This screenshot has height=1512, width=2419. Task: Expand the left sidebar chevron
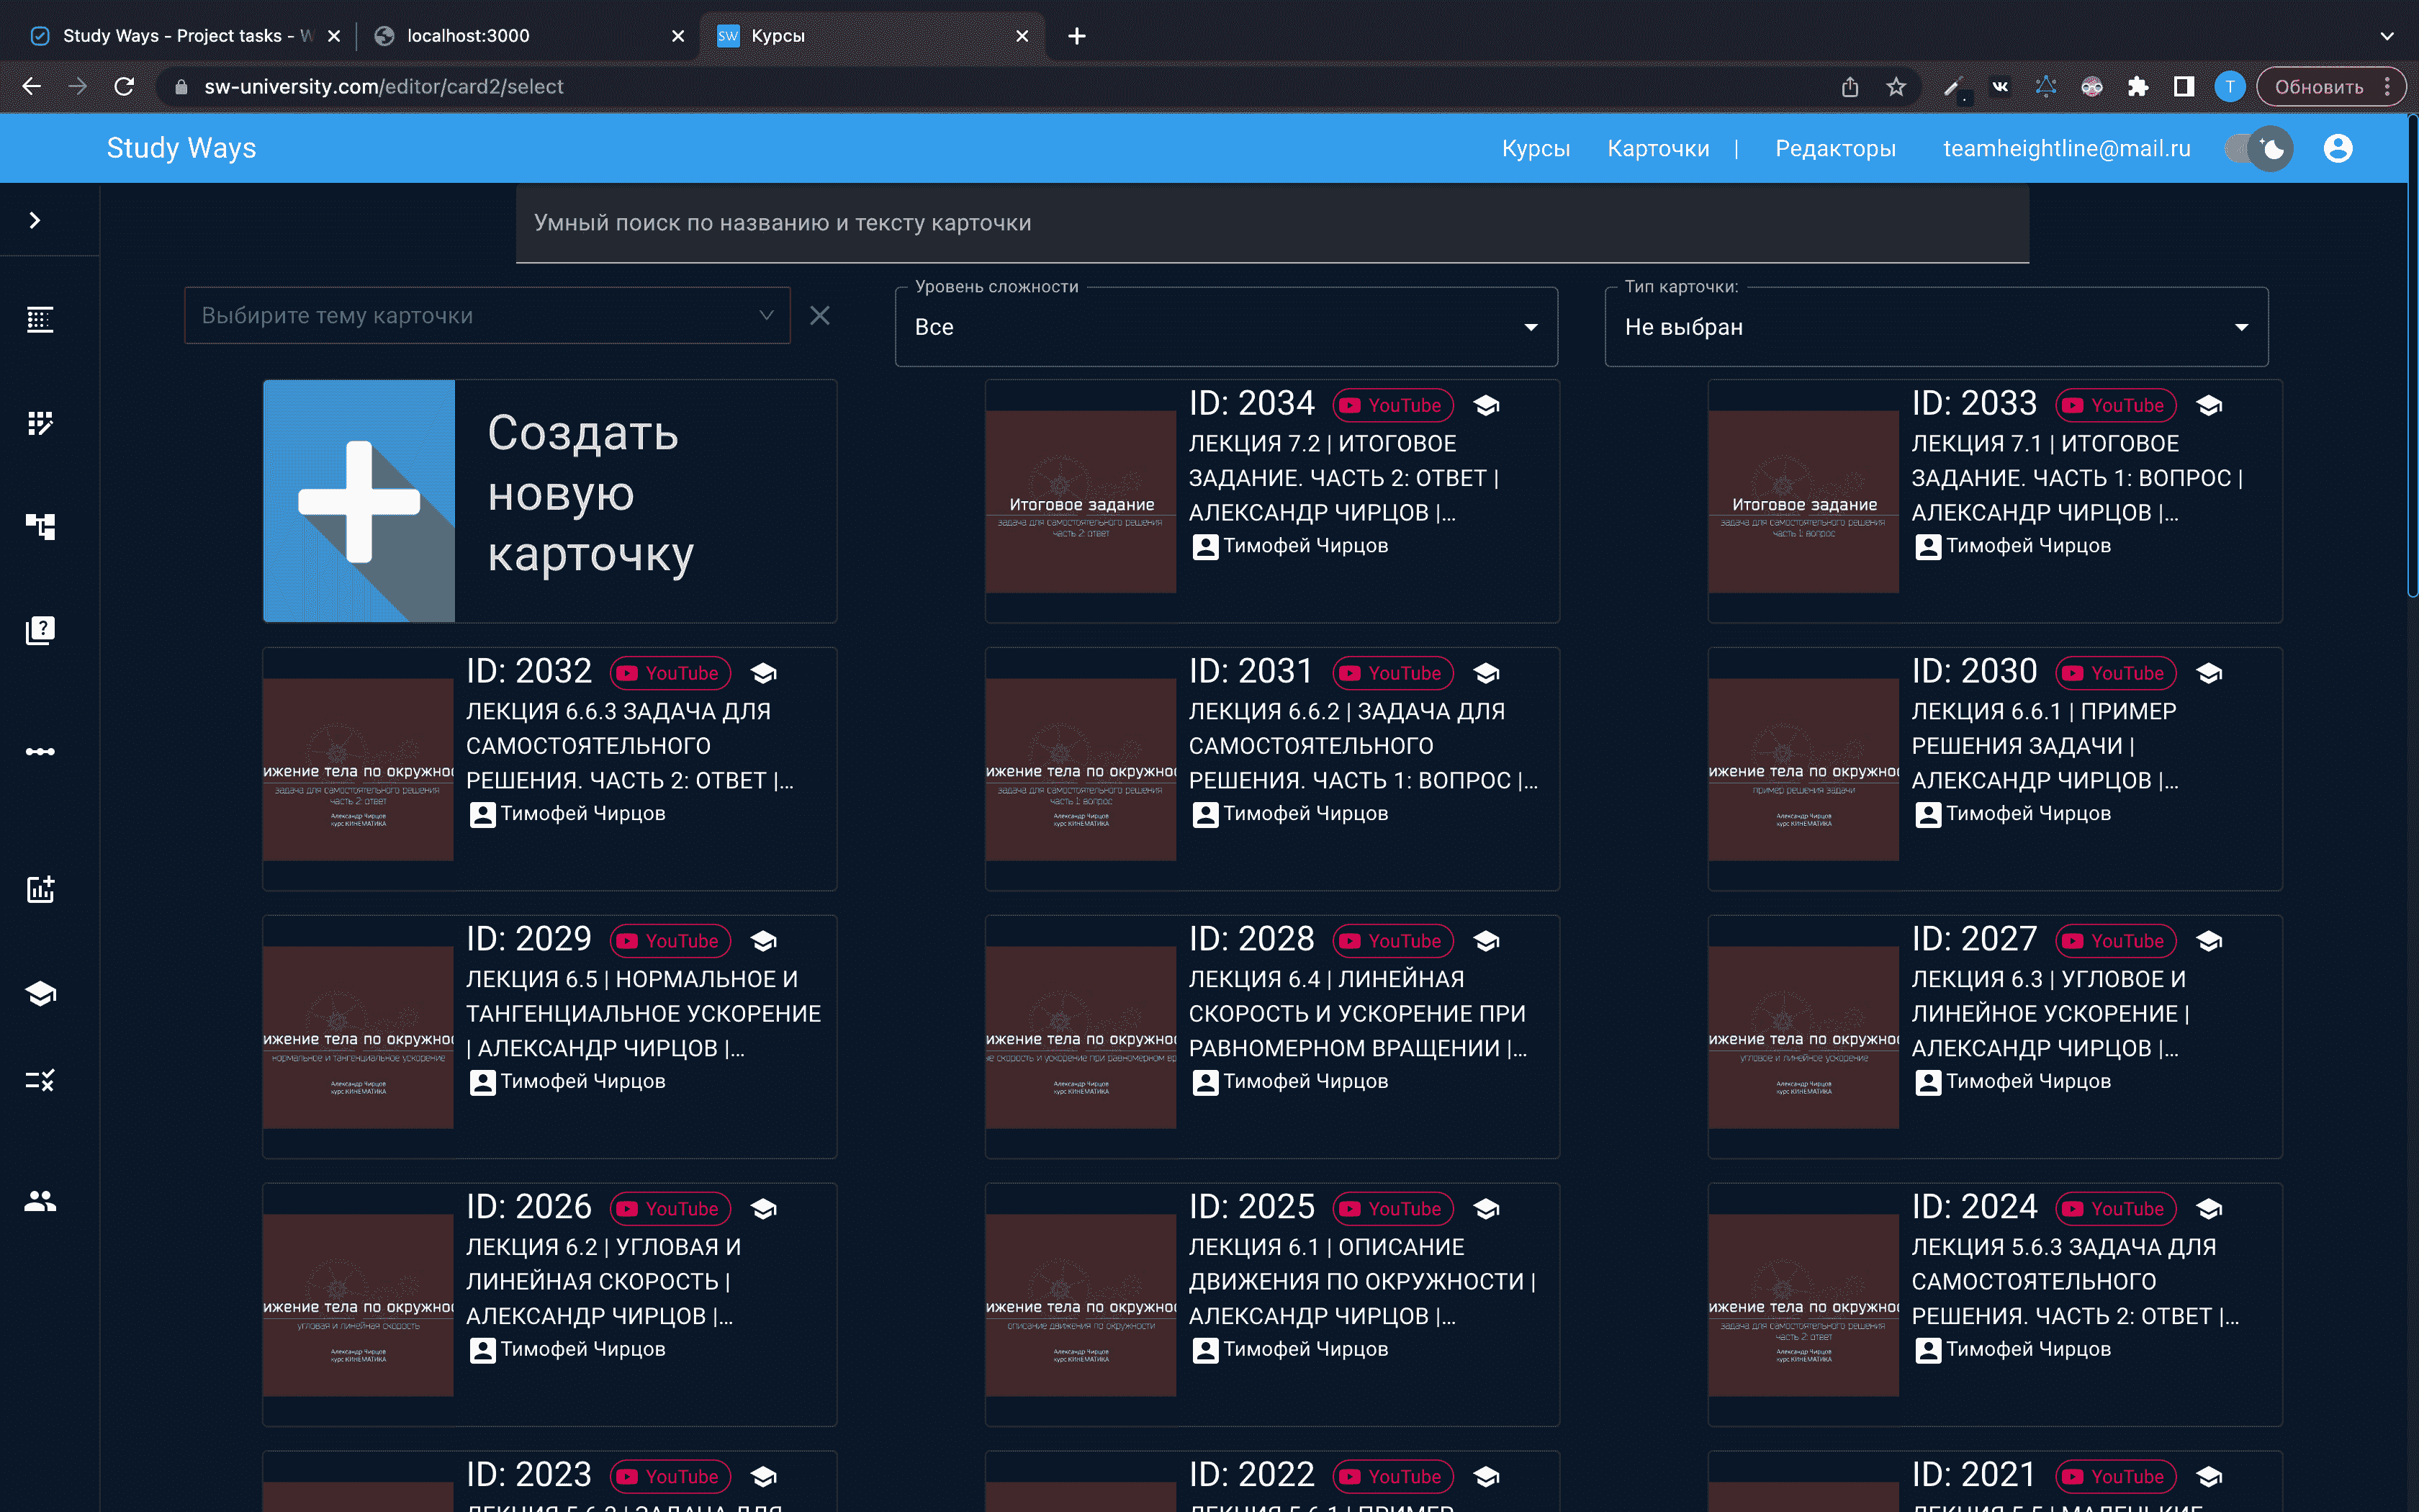click(x=35, y=220)
